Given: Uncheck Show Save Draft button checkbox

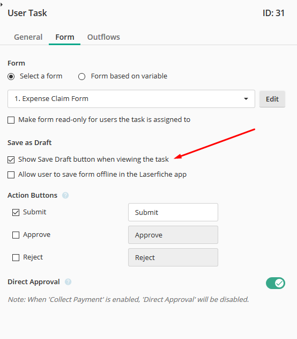Looking at the screenshot, I should coord(11,160).
